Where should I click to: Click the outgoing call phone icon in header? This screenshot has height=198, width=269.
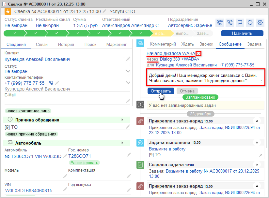point(230,22)
